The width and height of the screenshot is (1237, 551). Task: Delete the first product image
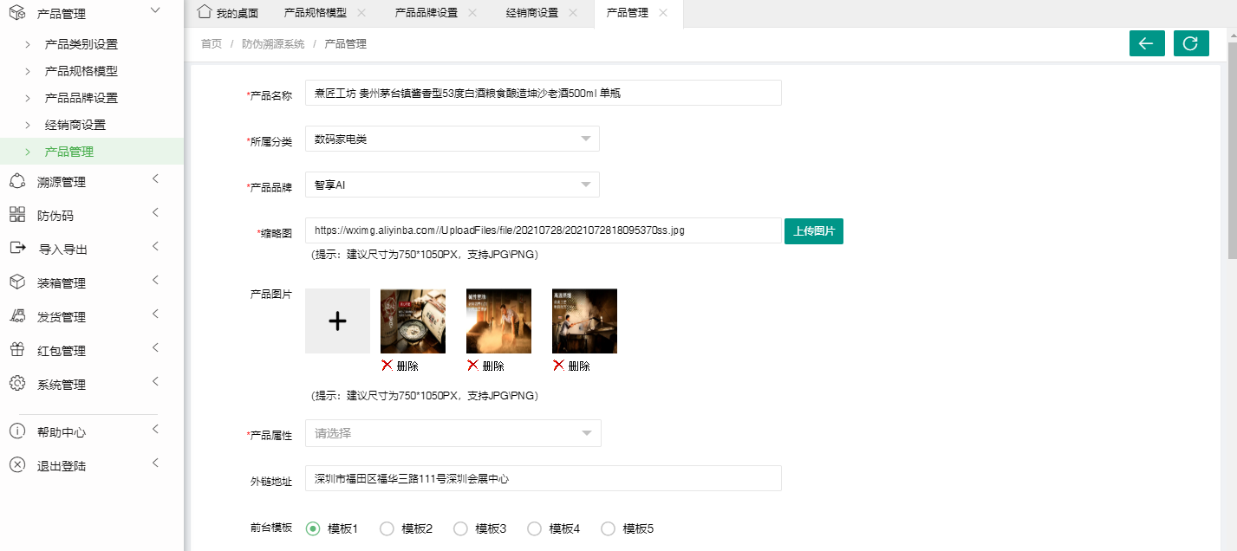(400, 366)
